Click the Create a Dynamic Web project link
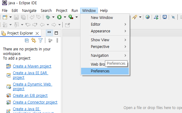The image size is (182, 113). 32,86
